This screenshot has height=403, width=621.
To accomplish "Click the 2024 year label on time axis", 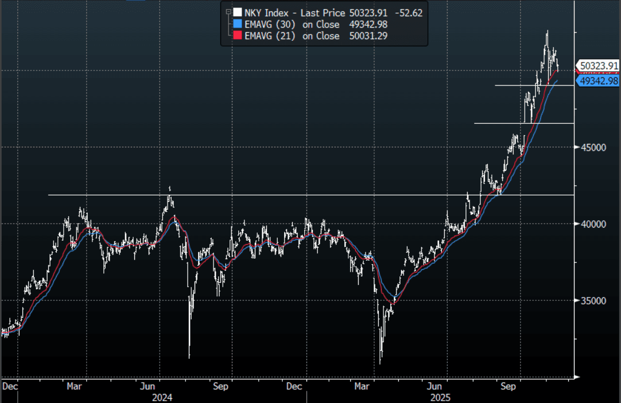I will point(161,397).
